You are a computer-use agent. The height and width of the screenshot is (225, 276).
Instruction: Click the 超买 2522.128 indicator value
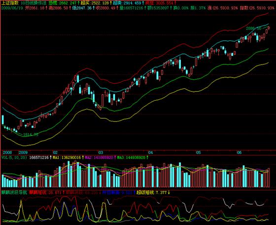(x=95, y=3)
